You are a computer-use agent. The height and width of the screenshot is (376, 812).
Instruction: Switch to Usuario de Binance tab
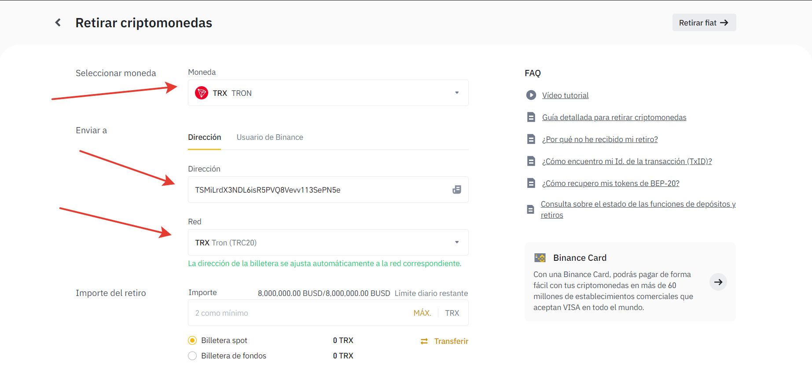(270, 137)
